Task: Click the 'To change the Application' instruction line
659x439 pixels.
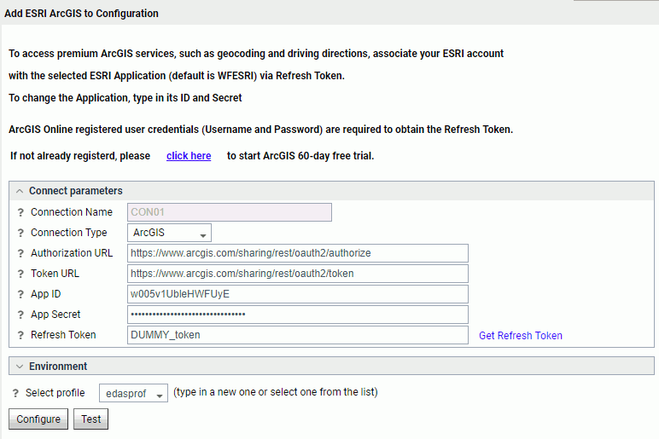Action: click(x=125, y=98)
